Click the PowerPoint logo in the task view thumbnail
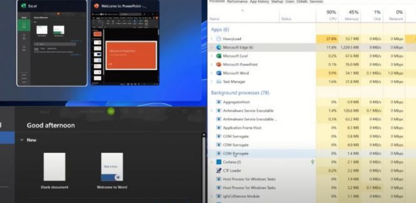416x203 pixels. (96, 6)
